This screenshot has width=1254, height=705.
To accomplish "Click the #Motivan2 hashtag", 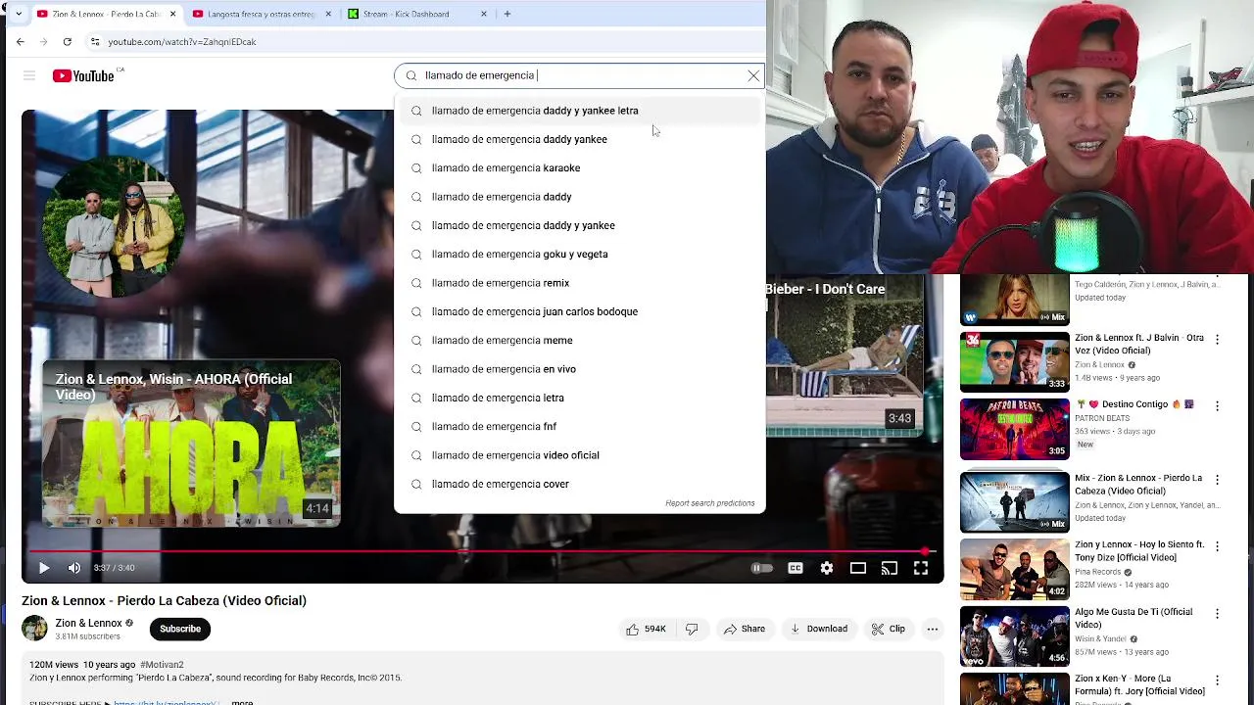I will (x=162, y=665).
